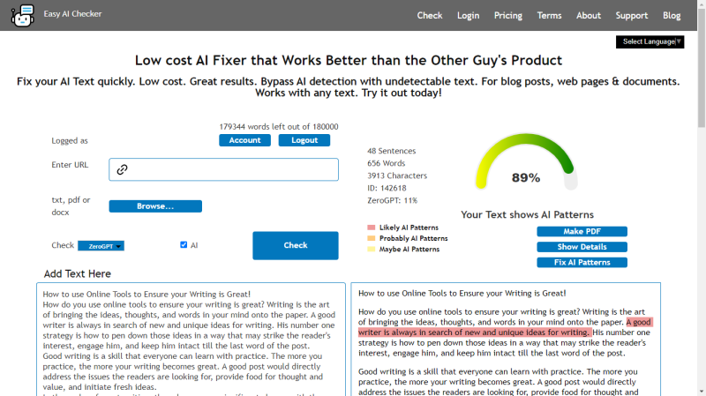Image resolution: width=706 pixels, height=396 pixels.
Task: Log out using the Logout button
Action: (304, 140)
